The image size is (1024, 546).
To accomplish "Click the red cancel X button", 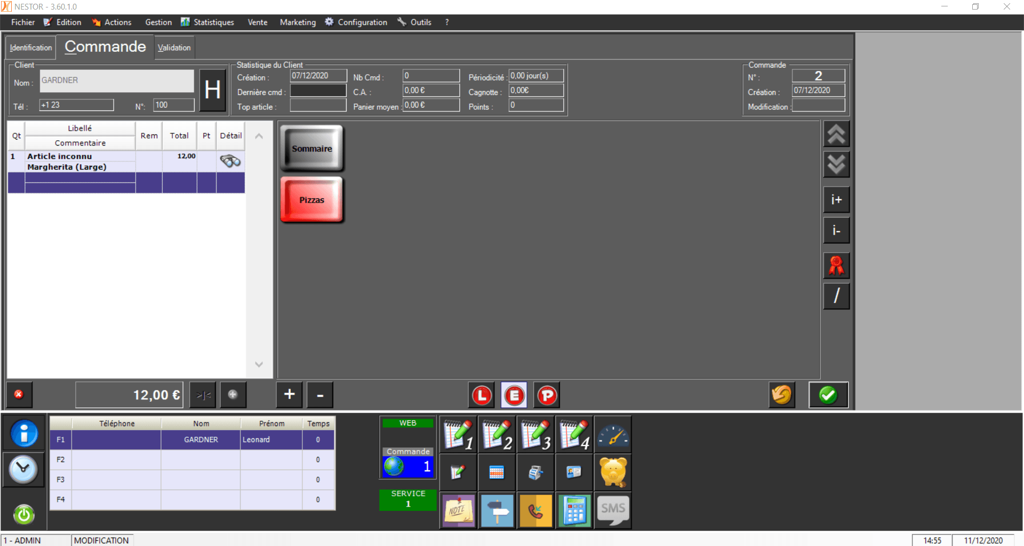I will [19, 395].
